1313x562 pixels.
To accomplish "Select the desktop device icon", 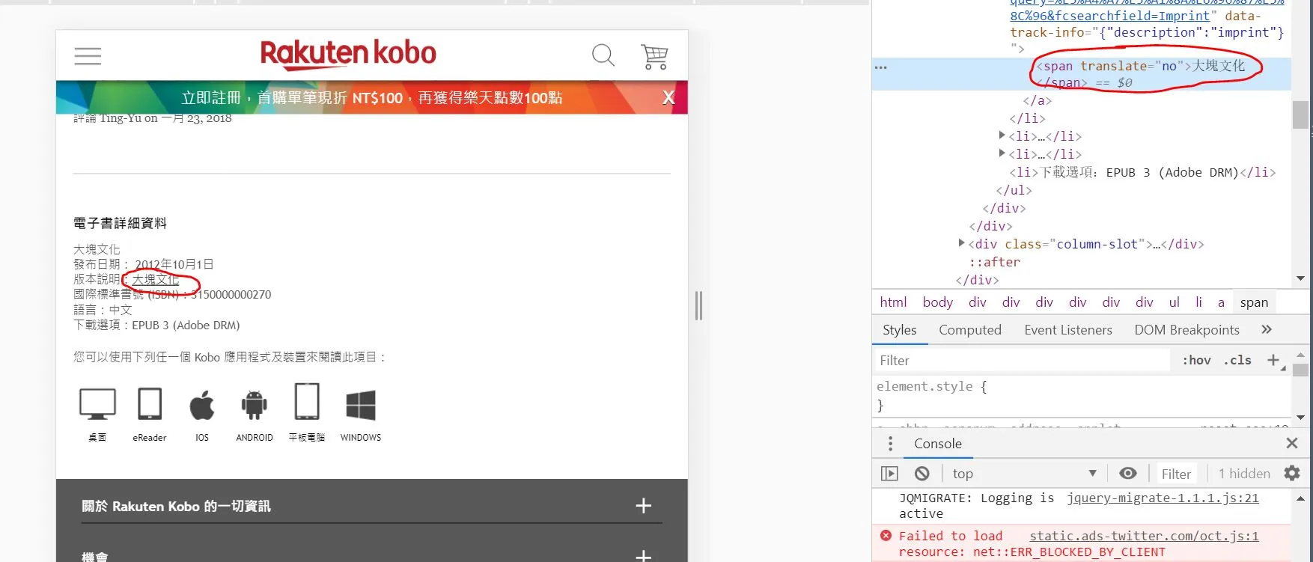I will (x=97, y=405).
